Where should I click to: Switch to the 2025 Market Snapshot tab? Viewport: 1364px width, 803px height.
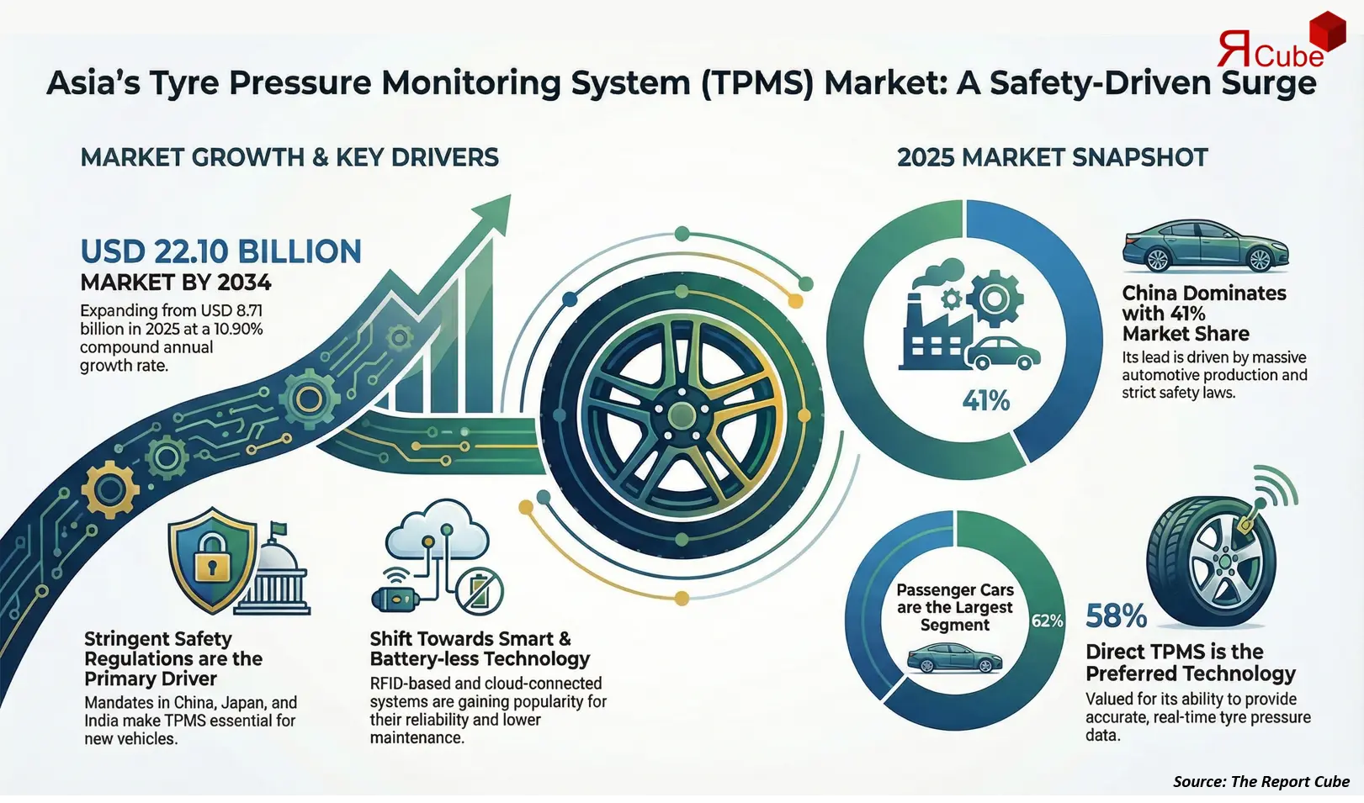(x=1051, y=156)
